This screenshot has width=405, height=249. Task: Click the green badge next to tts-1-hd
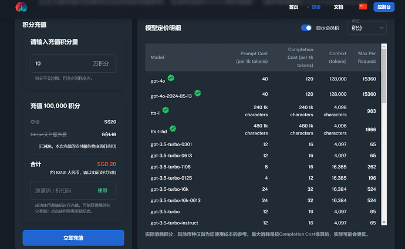click(x=173, y=129)
